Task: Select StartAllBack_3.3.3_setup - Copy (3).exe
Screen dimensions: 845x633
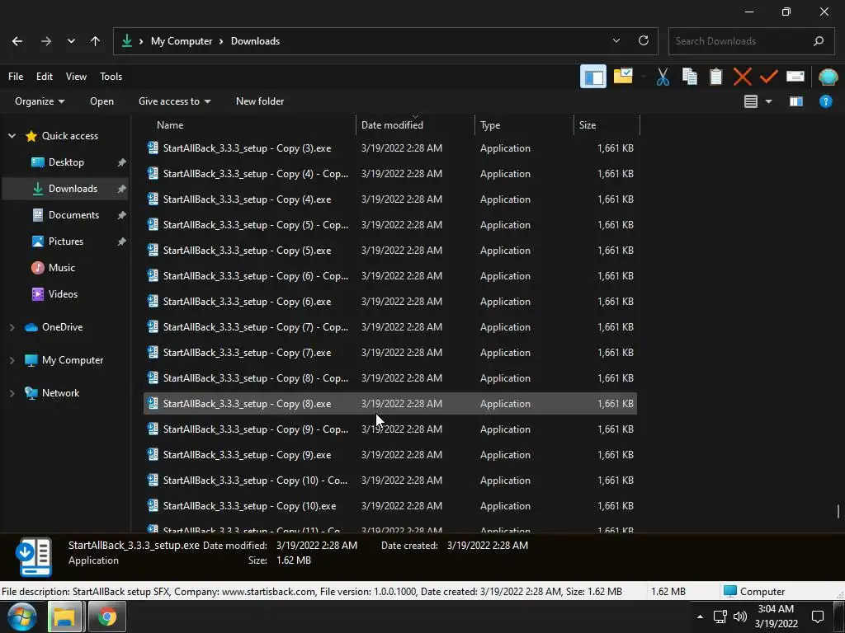Action: [x=390, y=148]
